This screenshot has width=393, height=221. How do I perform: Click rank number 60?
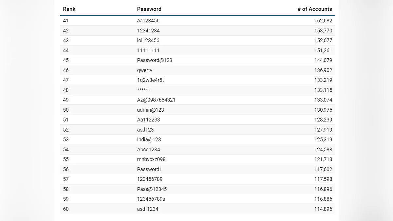(x=66, y=209)
